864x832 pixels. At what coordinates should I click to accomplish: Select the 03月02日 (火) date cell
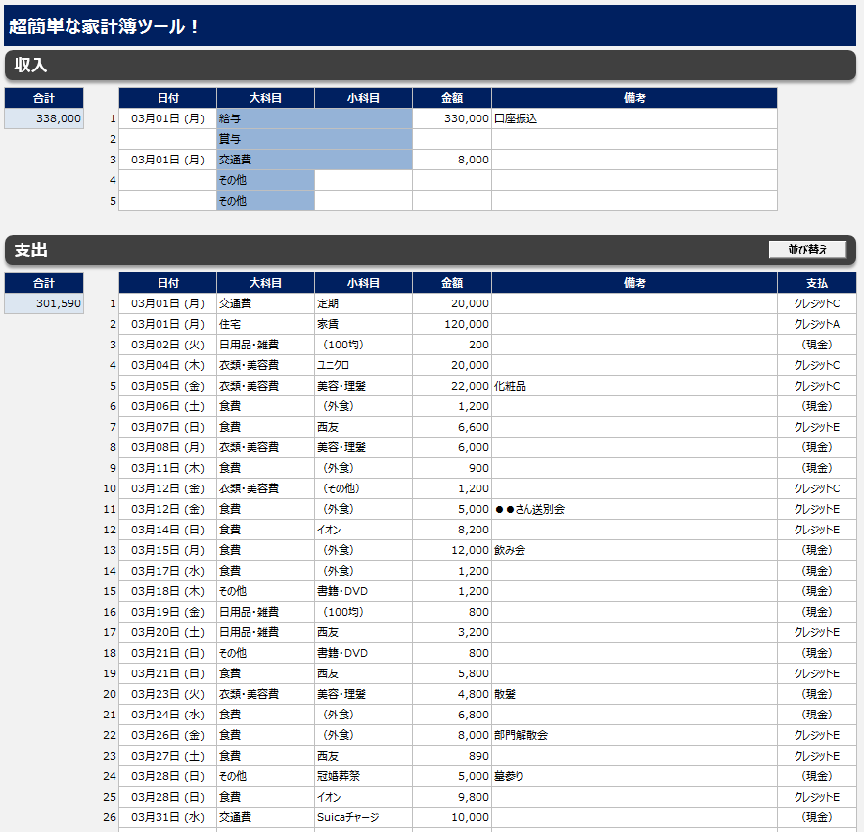point(167,345)
